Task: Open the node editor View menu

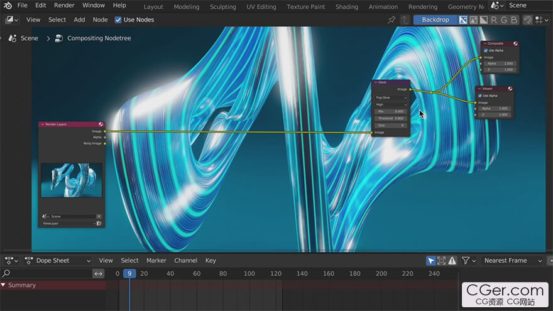Action: point(33,19)
